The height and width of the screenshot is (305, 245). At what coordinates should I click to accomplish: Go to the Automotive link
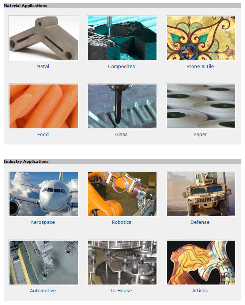point(43,291)
